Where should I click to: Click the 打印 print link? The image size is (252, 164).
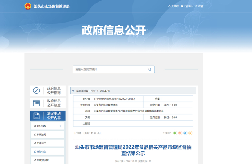(77, 133)
